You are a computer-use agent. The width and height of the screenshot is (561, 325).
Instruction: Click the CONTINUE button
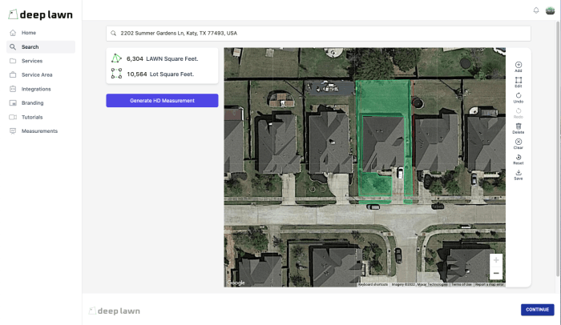(538, 310)
